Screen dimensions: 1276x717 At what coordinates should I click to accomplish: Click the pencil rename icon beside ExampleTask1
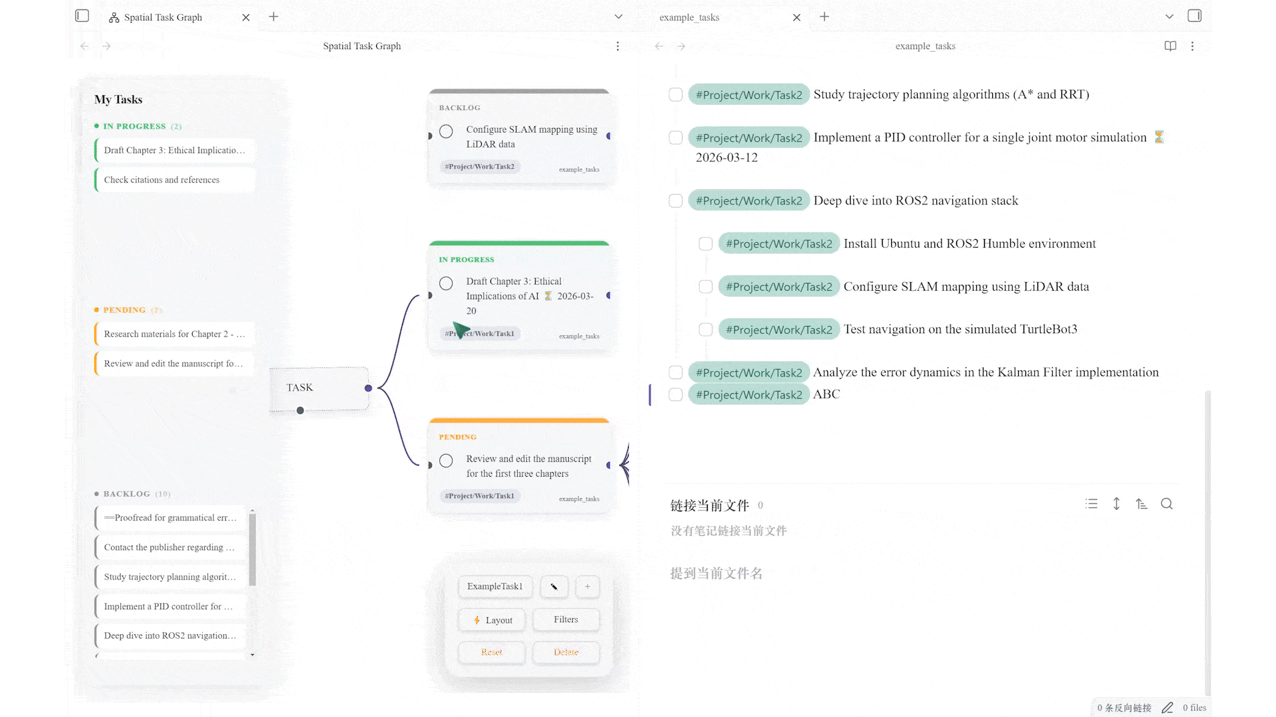click(x=554, y=586)
